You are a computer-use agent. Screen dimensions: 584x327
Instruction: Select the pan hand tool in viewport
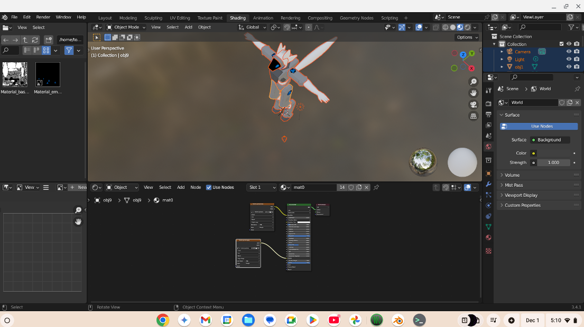click(x=474, y=93)
